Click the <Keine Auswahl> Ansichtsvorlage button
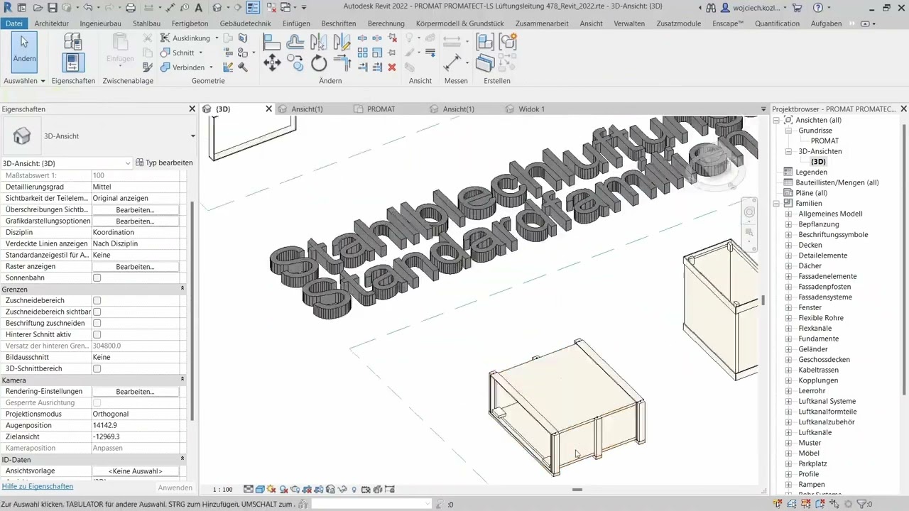The height and width of the screenshot is (511, 909). point(135,471)
